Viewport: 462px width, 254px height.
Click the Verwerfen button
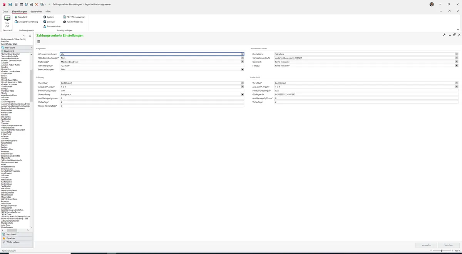pos(427,245)
